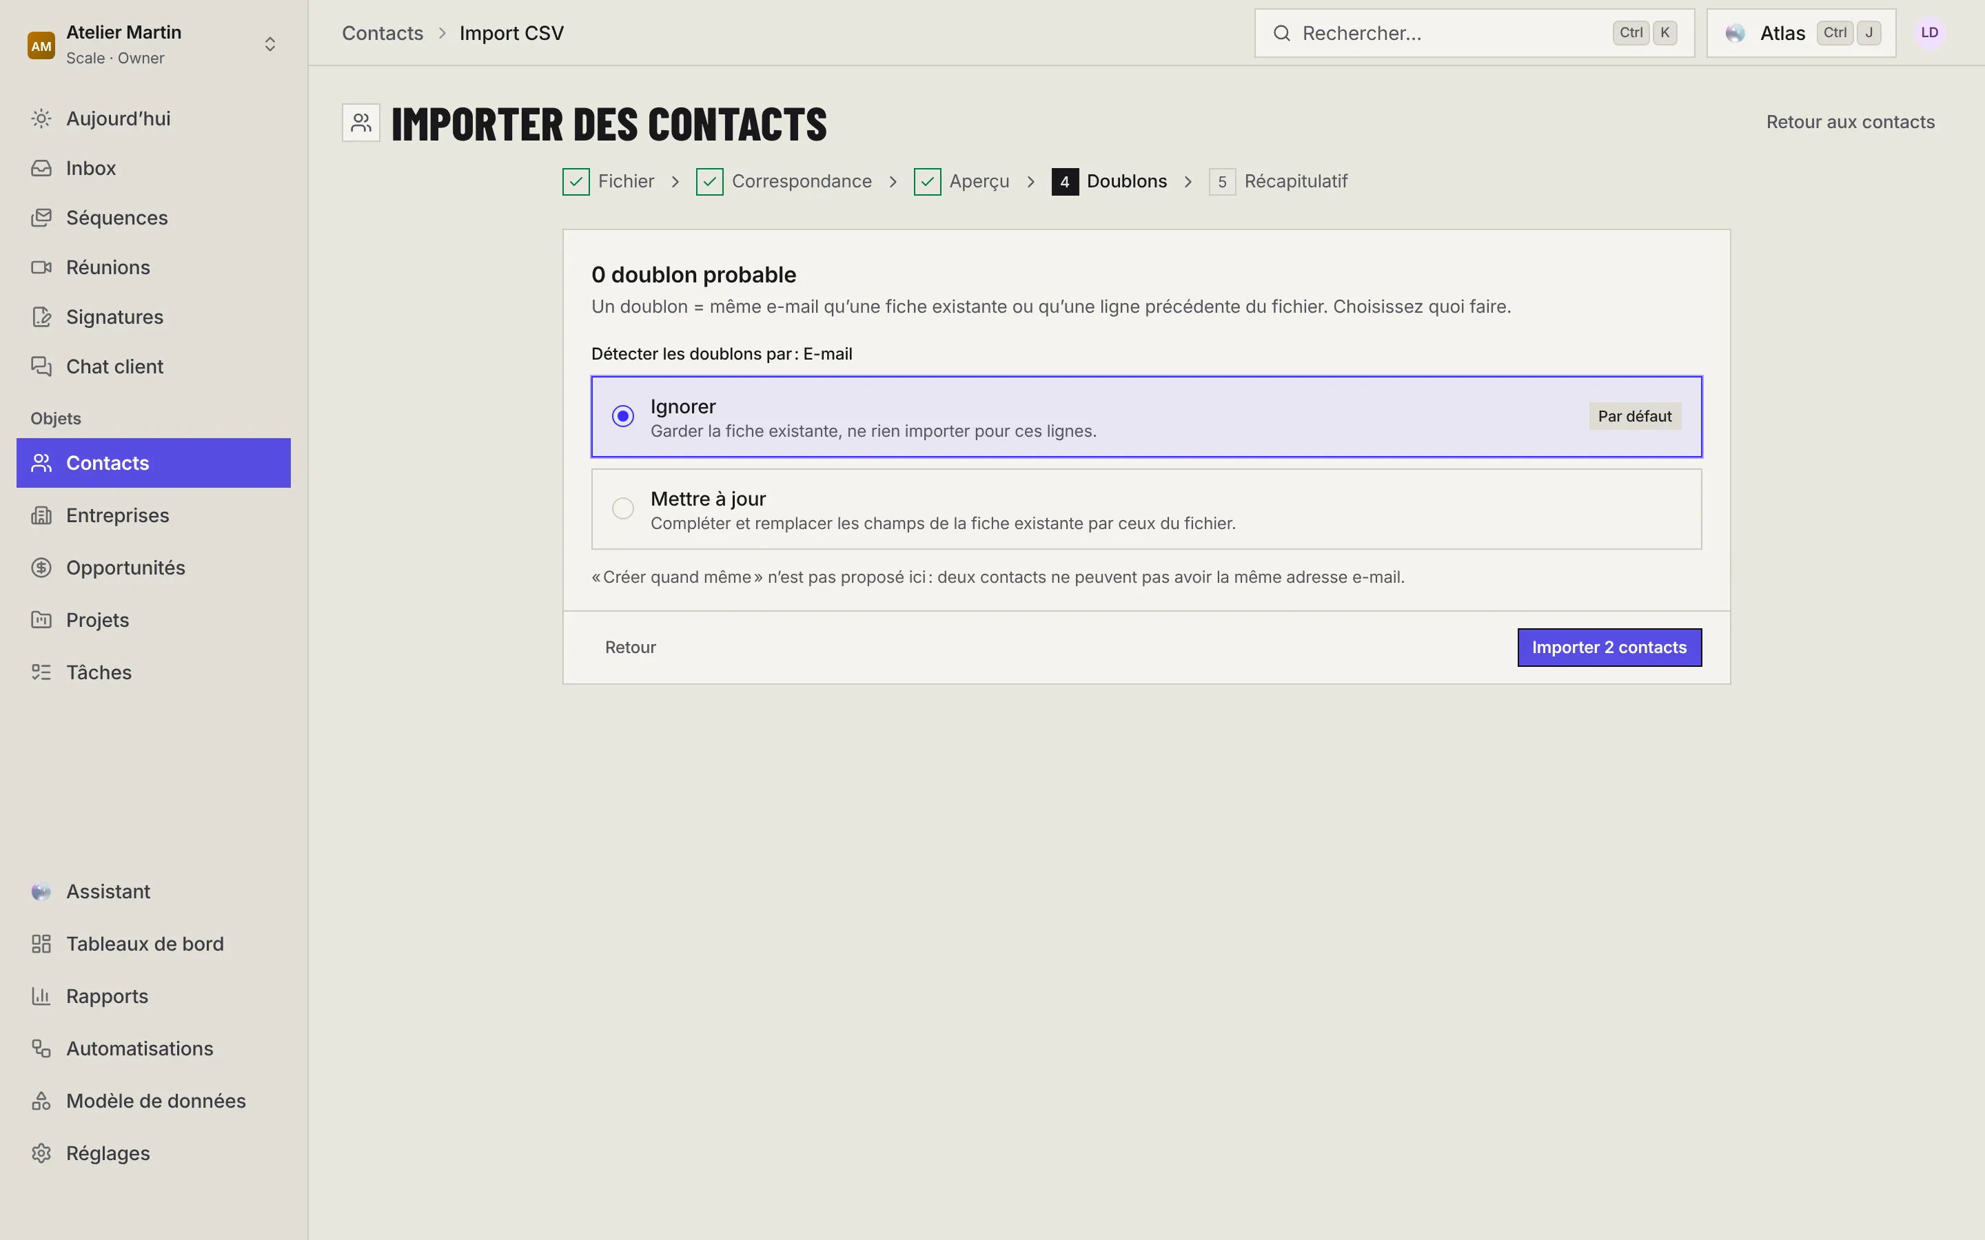Click the Tableaux de bord grid icon
Image resolution: width=1985 pixels, height=1240 pixels.
pyautogui.click(x=41, y=944)
